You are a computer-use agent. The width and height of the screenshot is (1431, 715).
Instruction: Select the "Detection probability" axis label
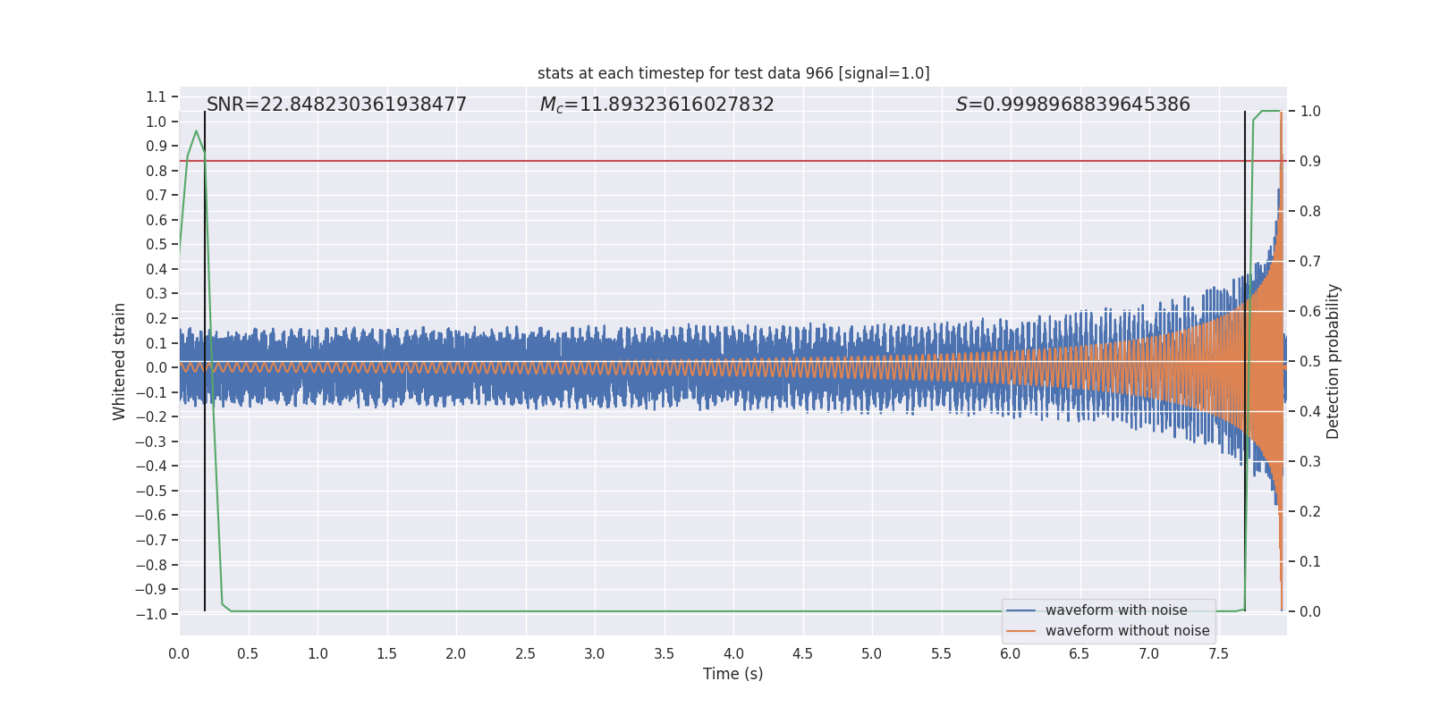tap(1334, 361)
